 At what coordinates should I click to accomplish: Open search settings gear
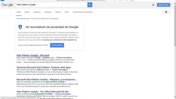[x=166, y=12]
